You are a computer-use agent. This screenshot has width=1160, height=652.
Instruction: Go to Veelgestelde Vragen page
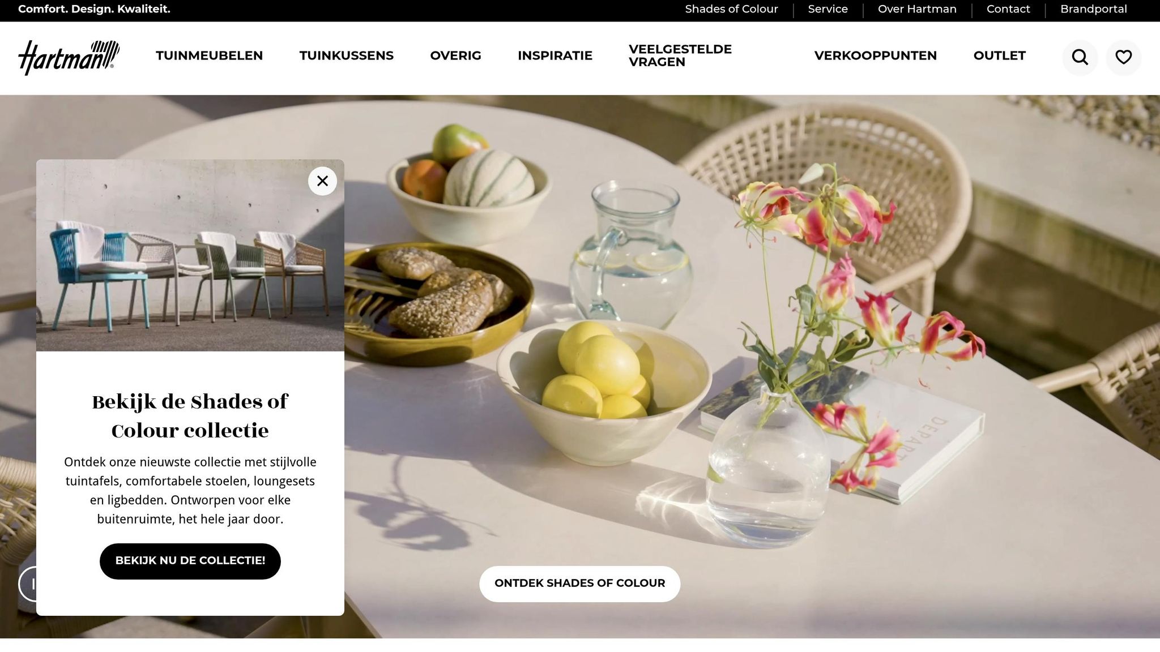(680, 55)
